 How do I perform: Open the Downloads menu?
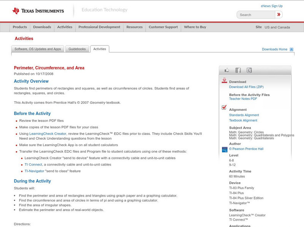[x=42, y=27]
